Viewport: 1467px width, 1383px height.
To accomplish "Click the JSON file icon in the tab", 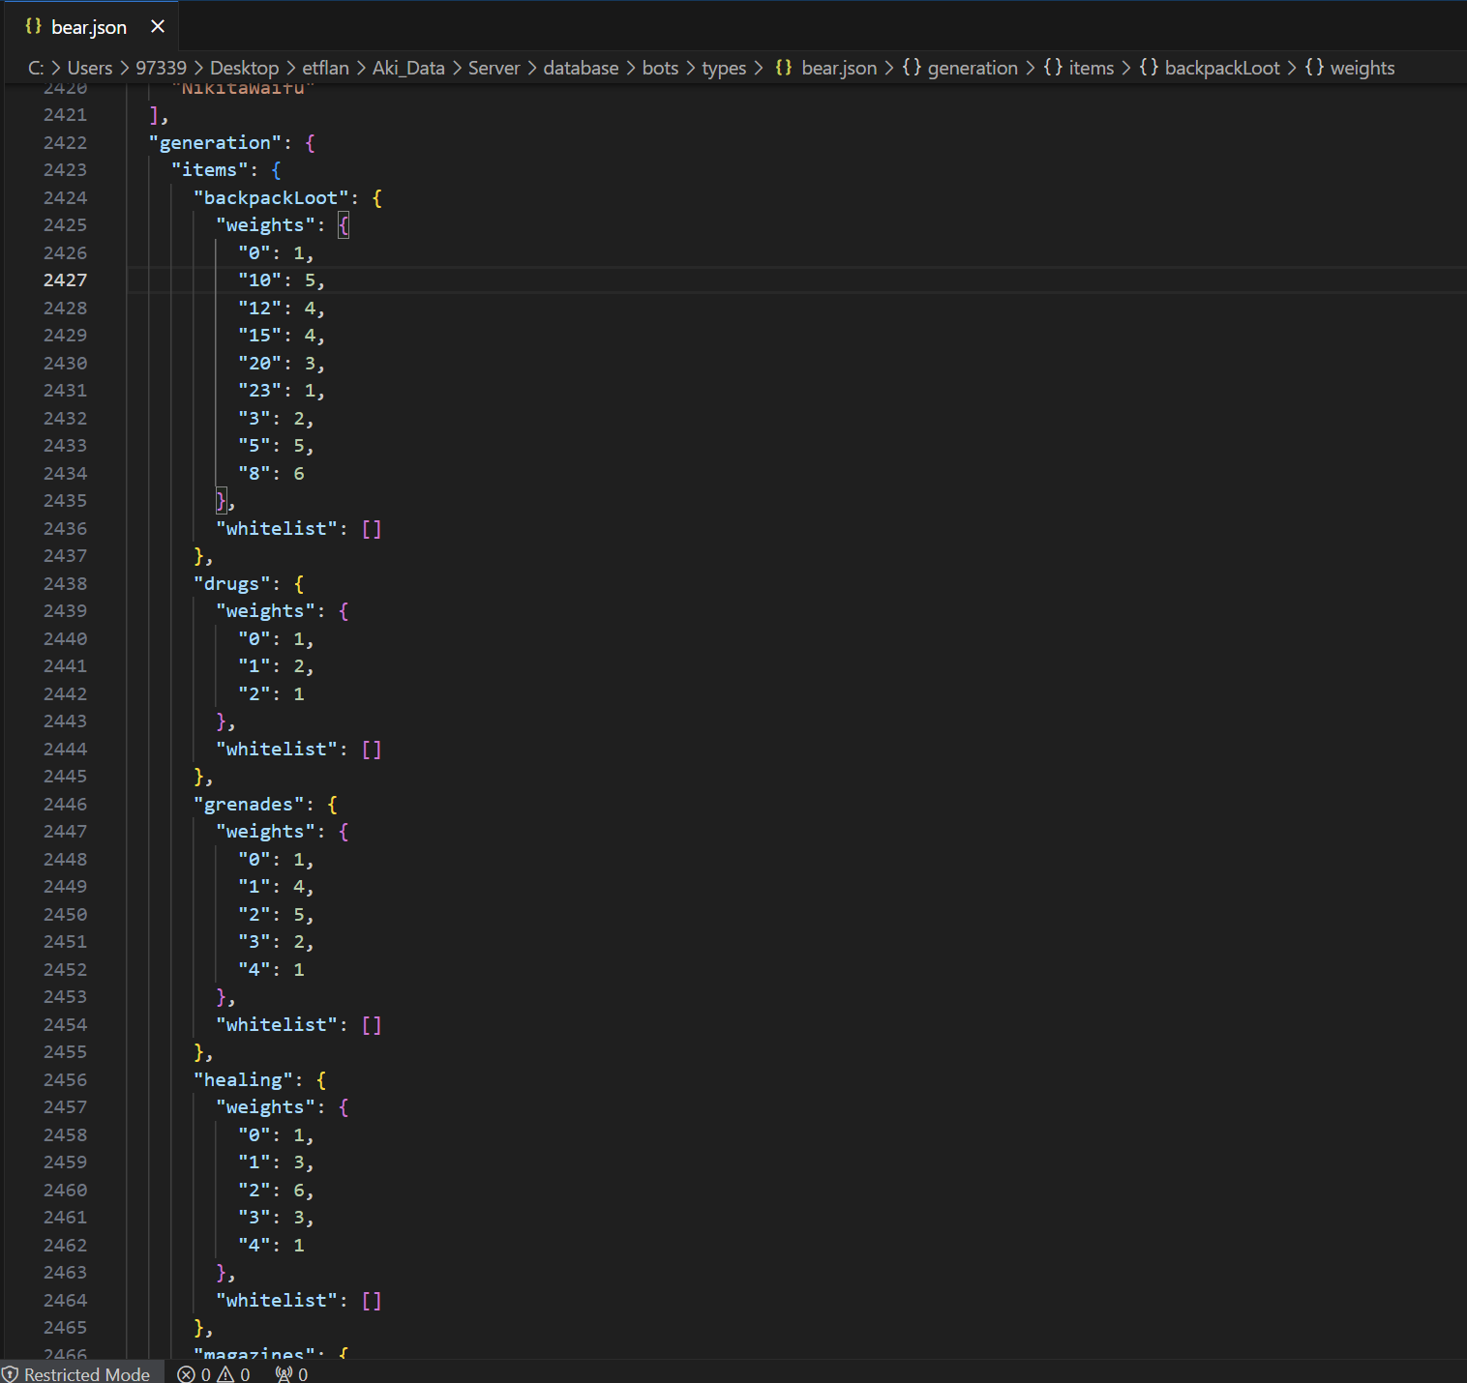I will [x=33, y=26].
